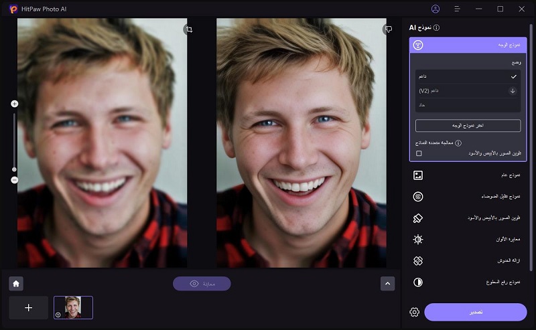Open the settings gear beside Export
The width and height of the screenshot is (536, 330).
tap(414, 312)
